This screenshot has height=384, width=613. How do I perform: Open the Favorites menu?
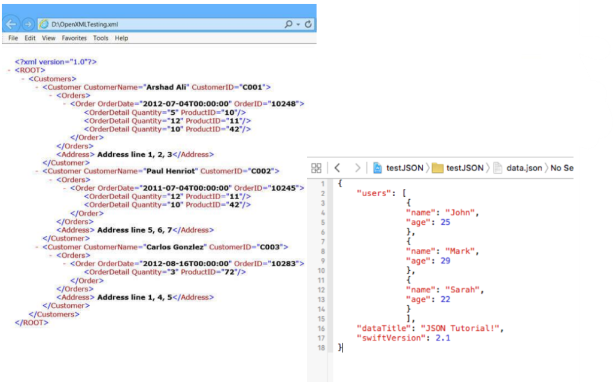point(74,38)
